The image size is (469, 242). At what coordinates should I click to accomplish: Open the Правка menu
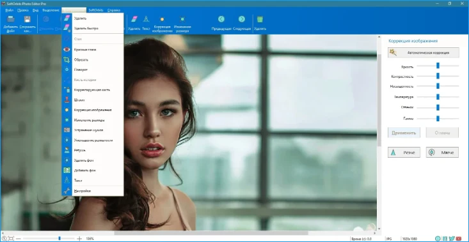23,10
